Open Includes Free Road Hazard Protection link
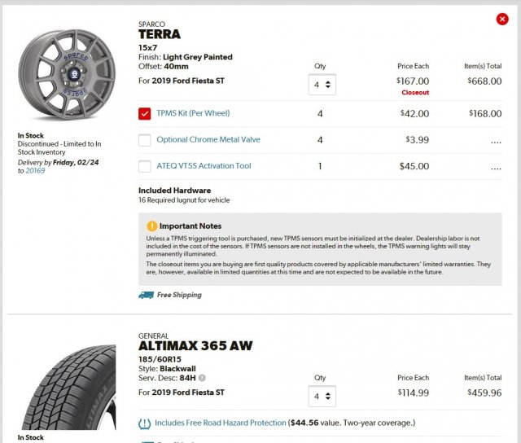The height and width of the screenshot is (443, 521). (221, 423)
